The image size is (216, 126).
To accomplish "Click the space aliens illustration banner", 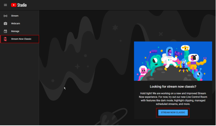I will pos(173,61).
